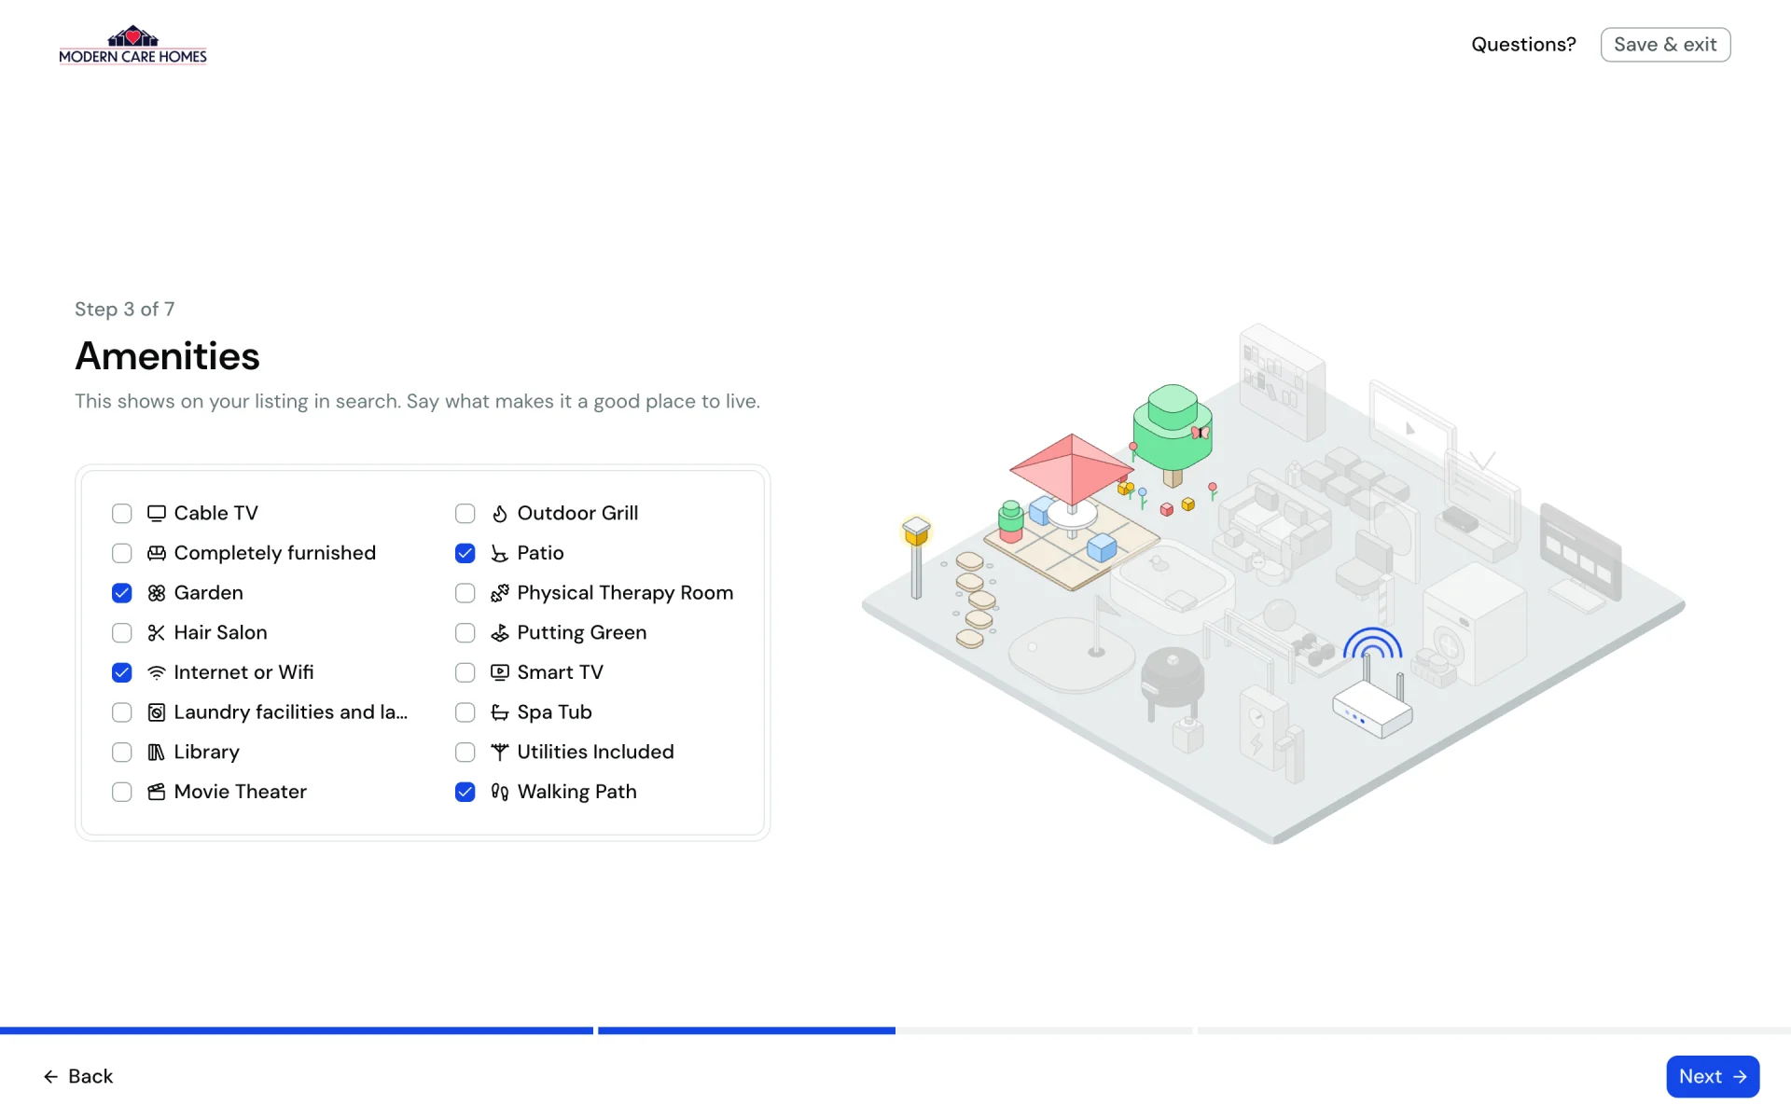1791x1119 pixels.
Task: Click the 'Amenities' heading
Action: (x=168, y=356)
